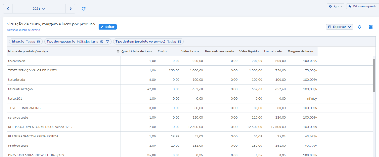Click the Ajuda help button
This screenshot has width=379, height=157.
tap(335, 6)
